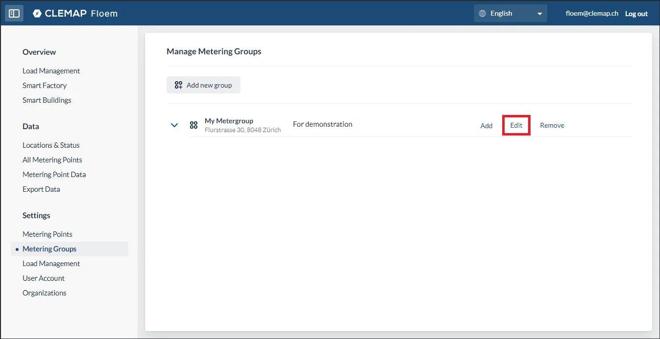Click the Overview section heading

click(39, 52)
